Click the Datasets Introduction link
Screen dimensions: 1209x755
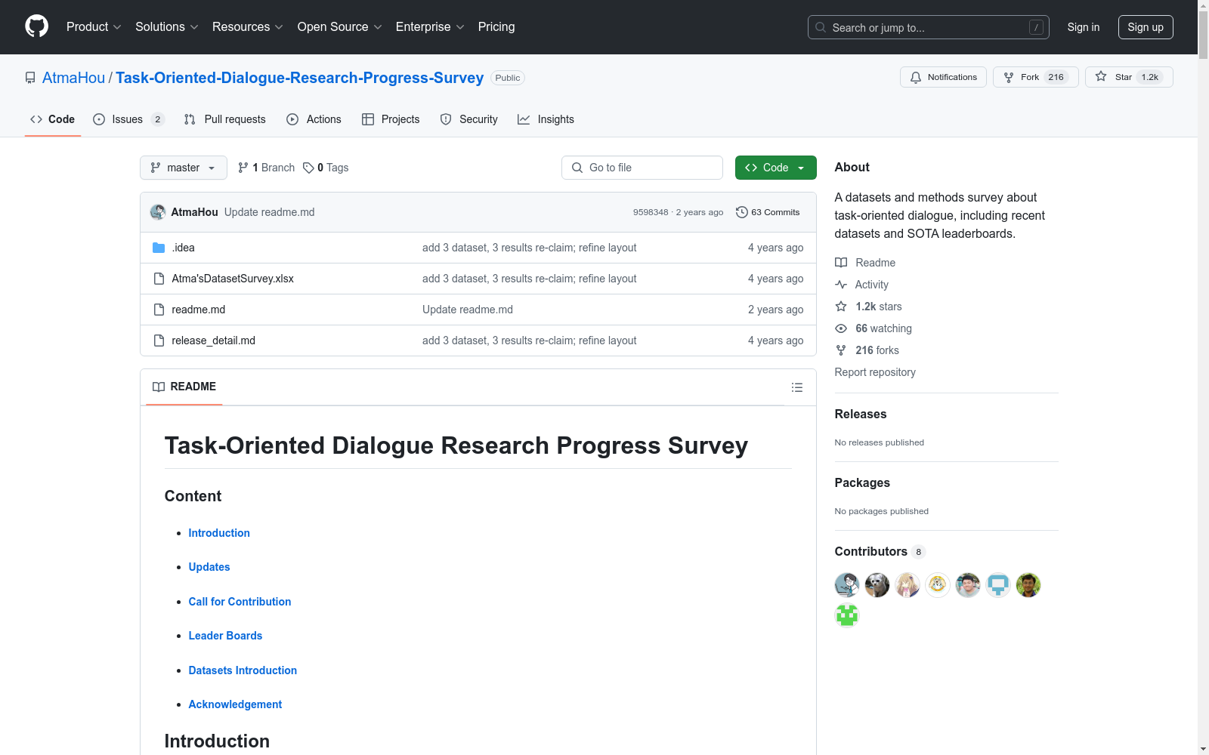pyautogui.click(x=243, y=670)
